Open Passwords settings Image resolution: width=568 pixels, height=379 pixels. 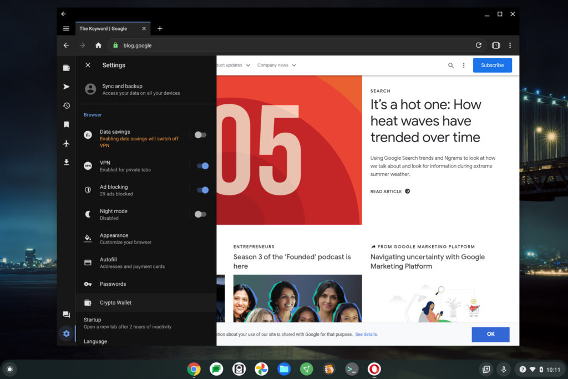coord(146,284)
